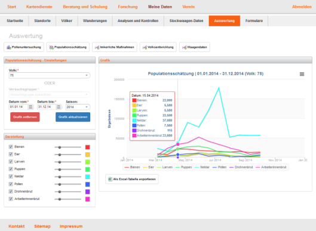Viewport: 316px width, 231px height.
Task: Open Beratung und Schulung menu
Action: pos(85,7)
